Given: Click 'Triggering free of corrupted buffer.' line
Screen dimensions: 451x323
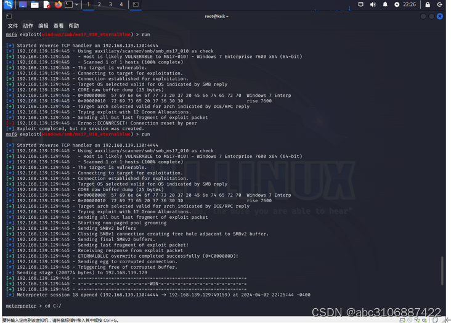Looking at the screenshot, I should (92, 267).
